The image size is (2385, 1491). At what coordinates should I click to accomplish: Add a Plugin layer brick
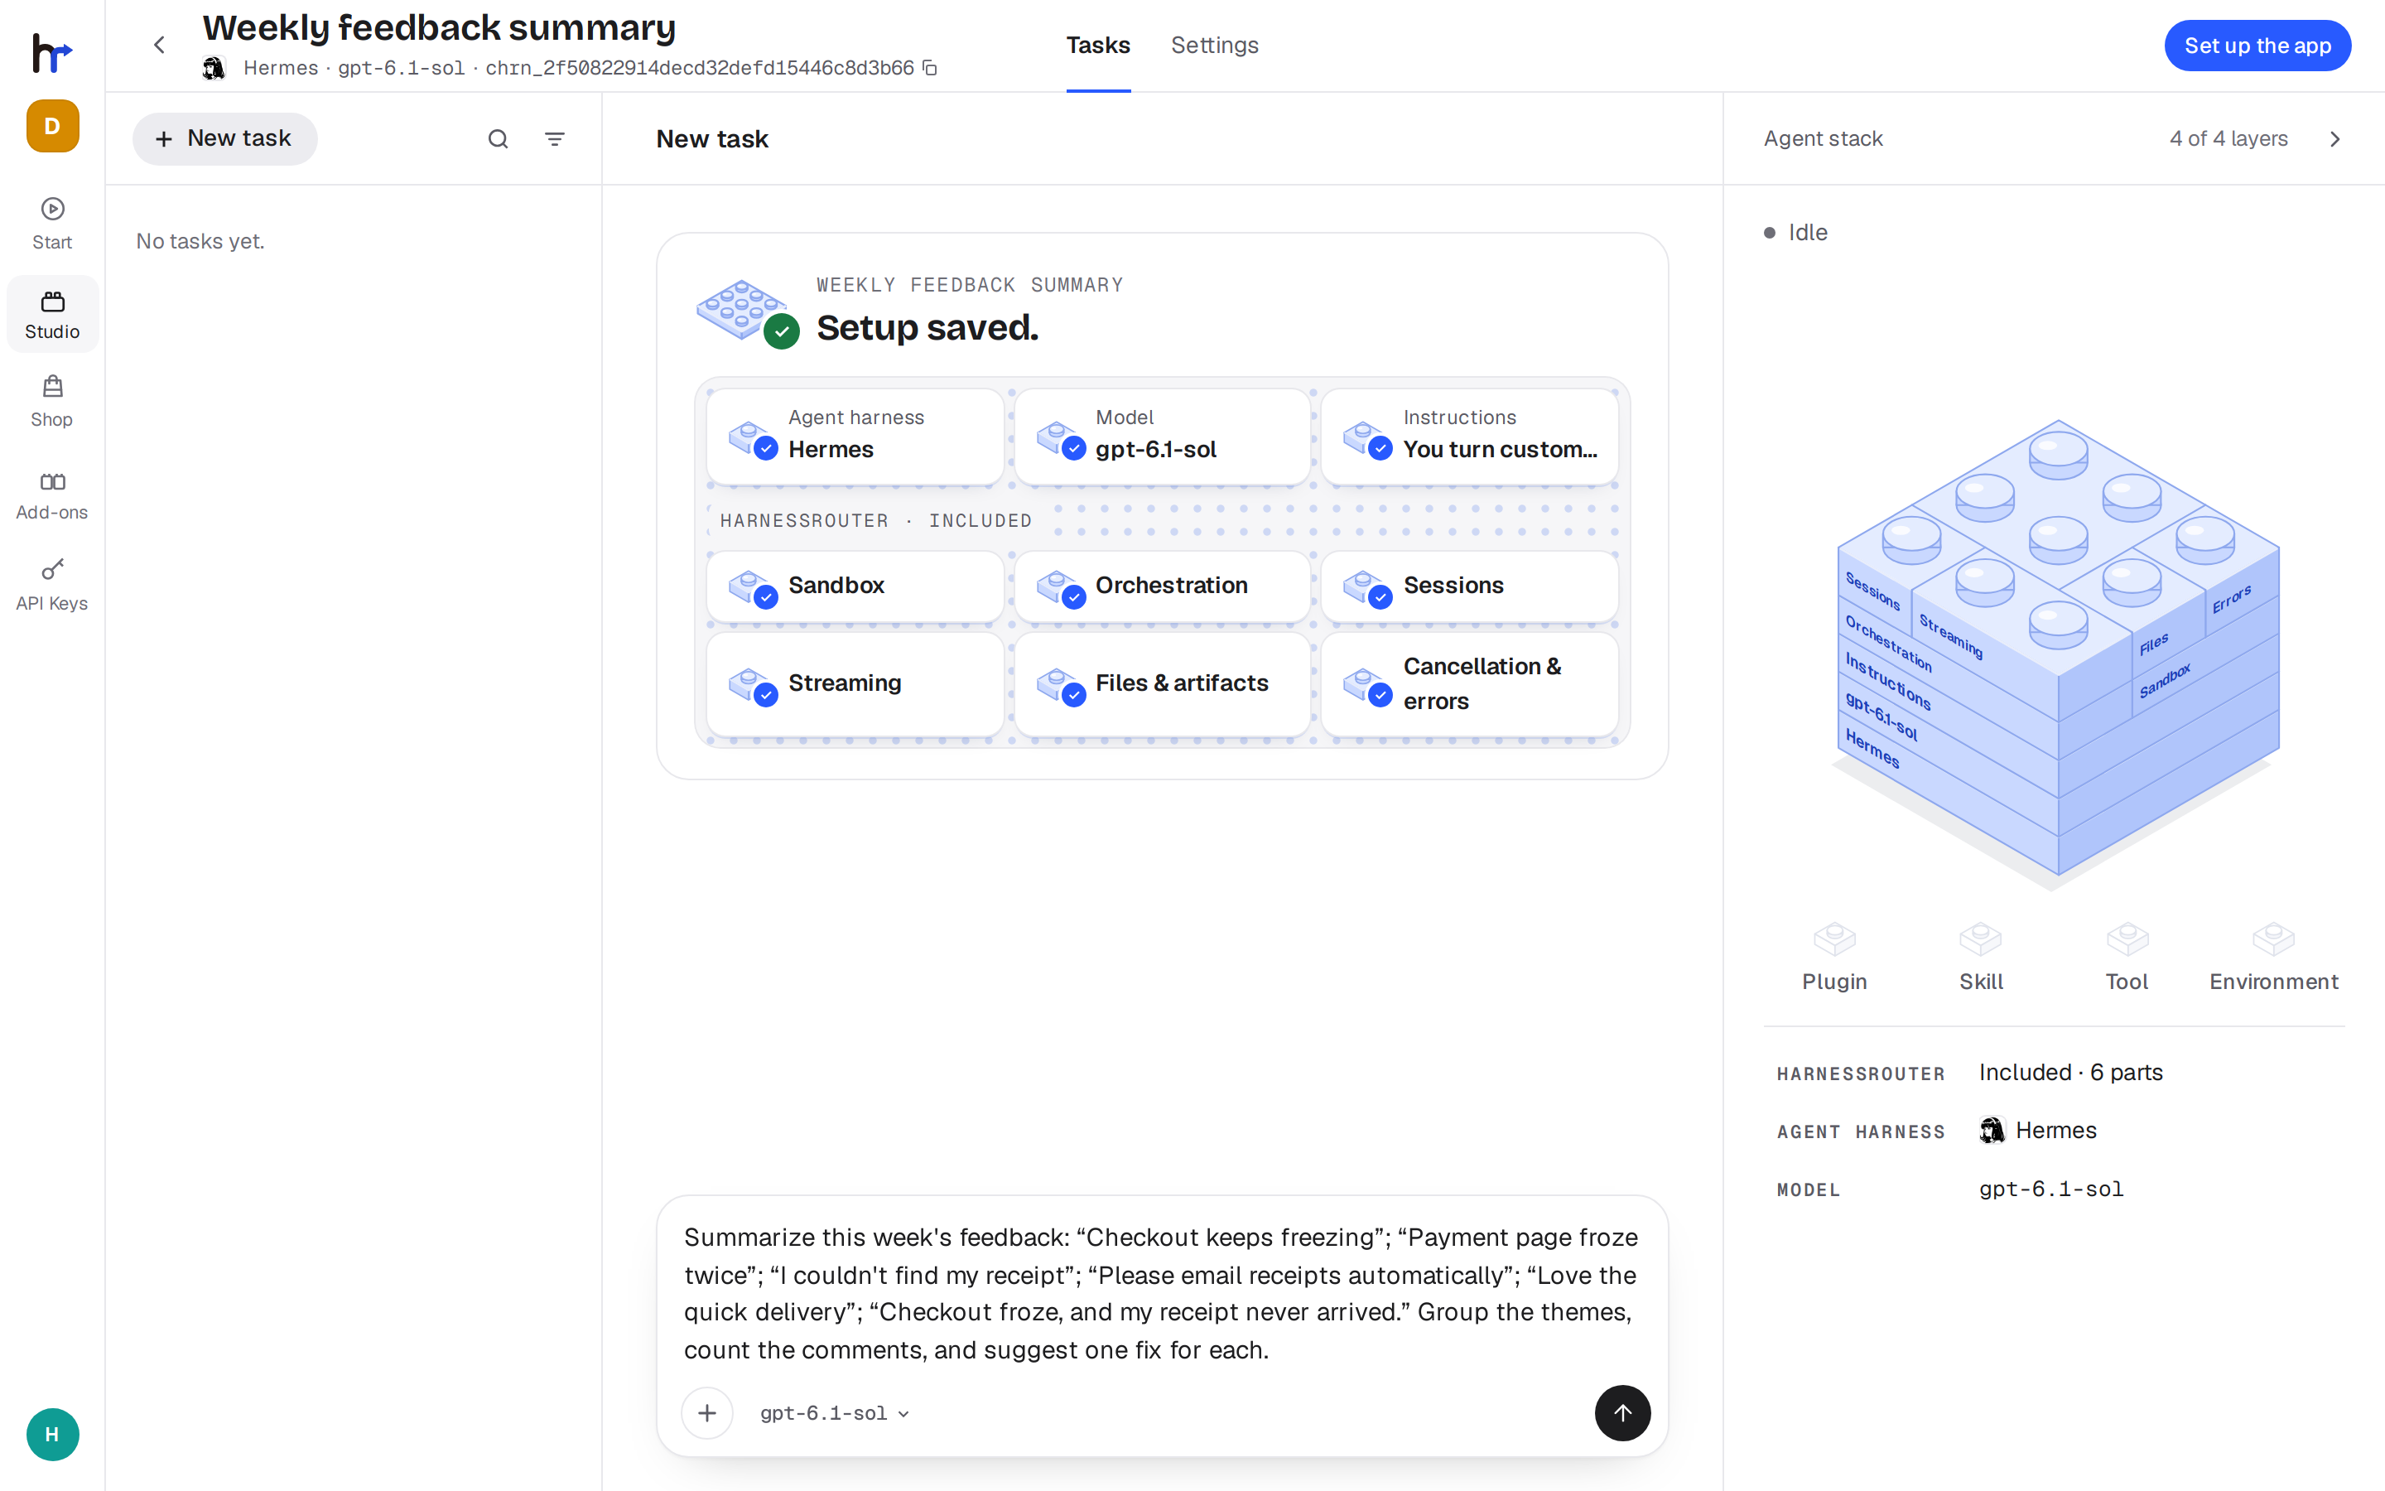coord(1834,958)
